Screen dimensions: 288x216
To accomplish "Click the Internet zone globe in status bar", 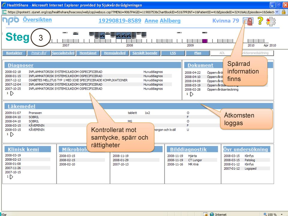I will 212,214.
